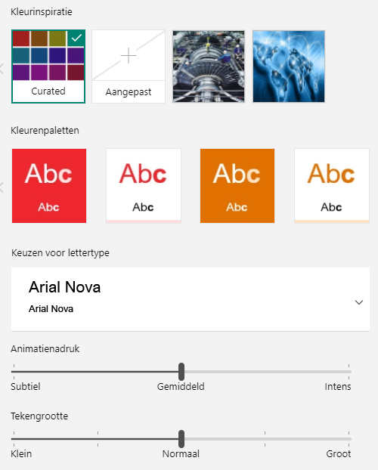The height and width of the screenshot is (470, 378).
Task: Click previous arrow beside Kleurenpaletten tiles
Action: coord(2,187)
